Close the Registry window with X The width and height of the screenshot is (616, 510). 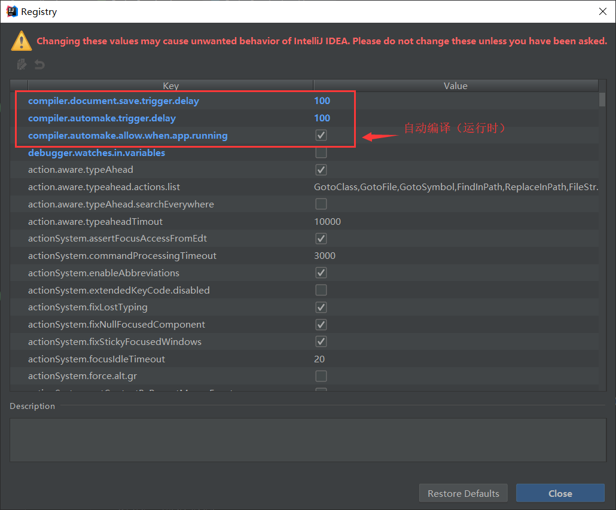coord(602,11)
